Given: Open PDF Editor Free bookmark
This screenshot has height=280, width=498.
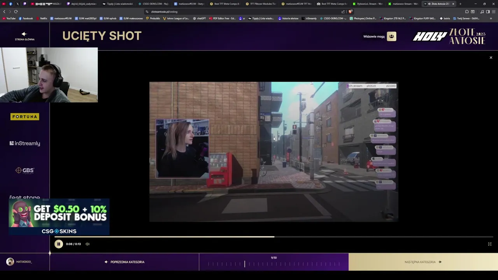Looking at the screenshot, I should 222,18.
